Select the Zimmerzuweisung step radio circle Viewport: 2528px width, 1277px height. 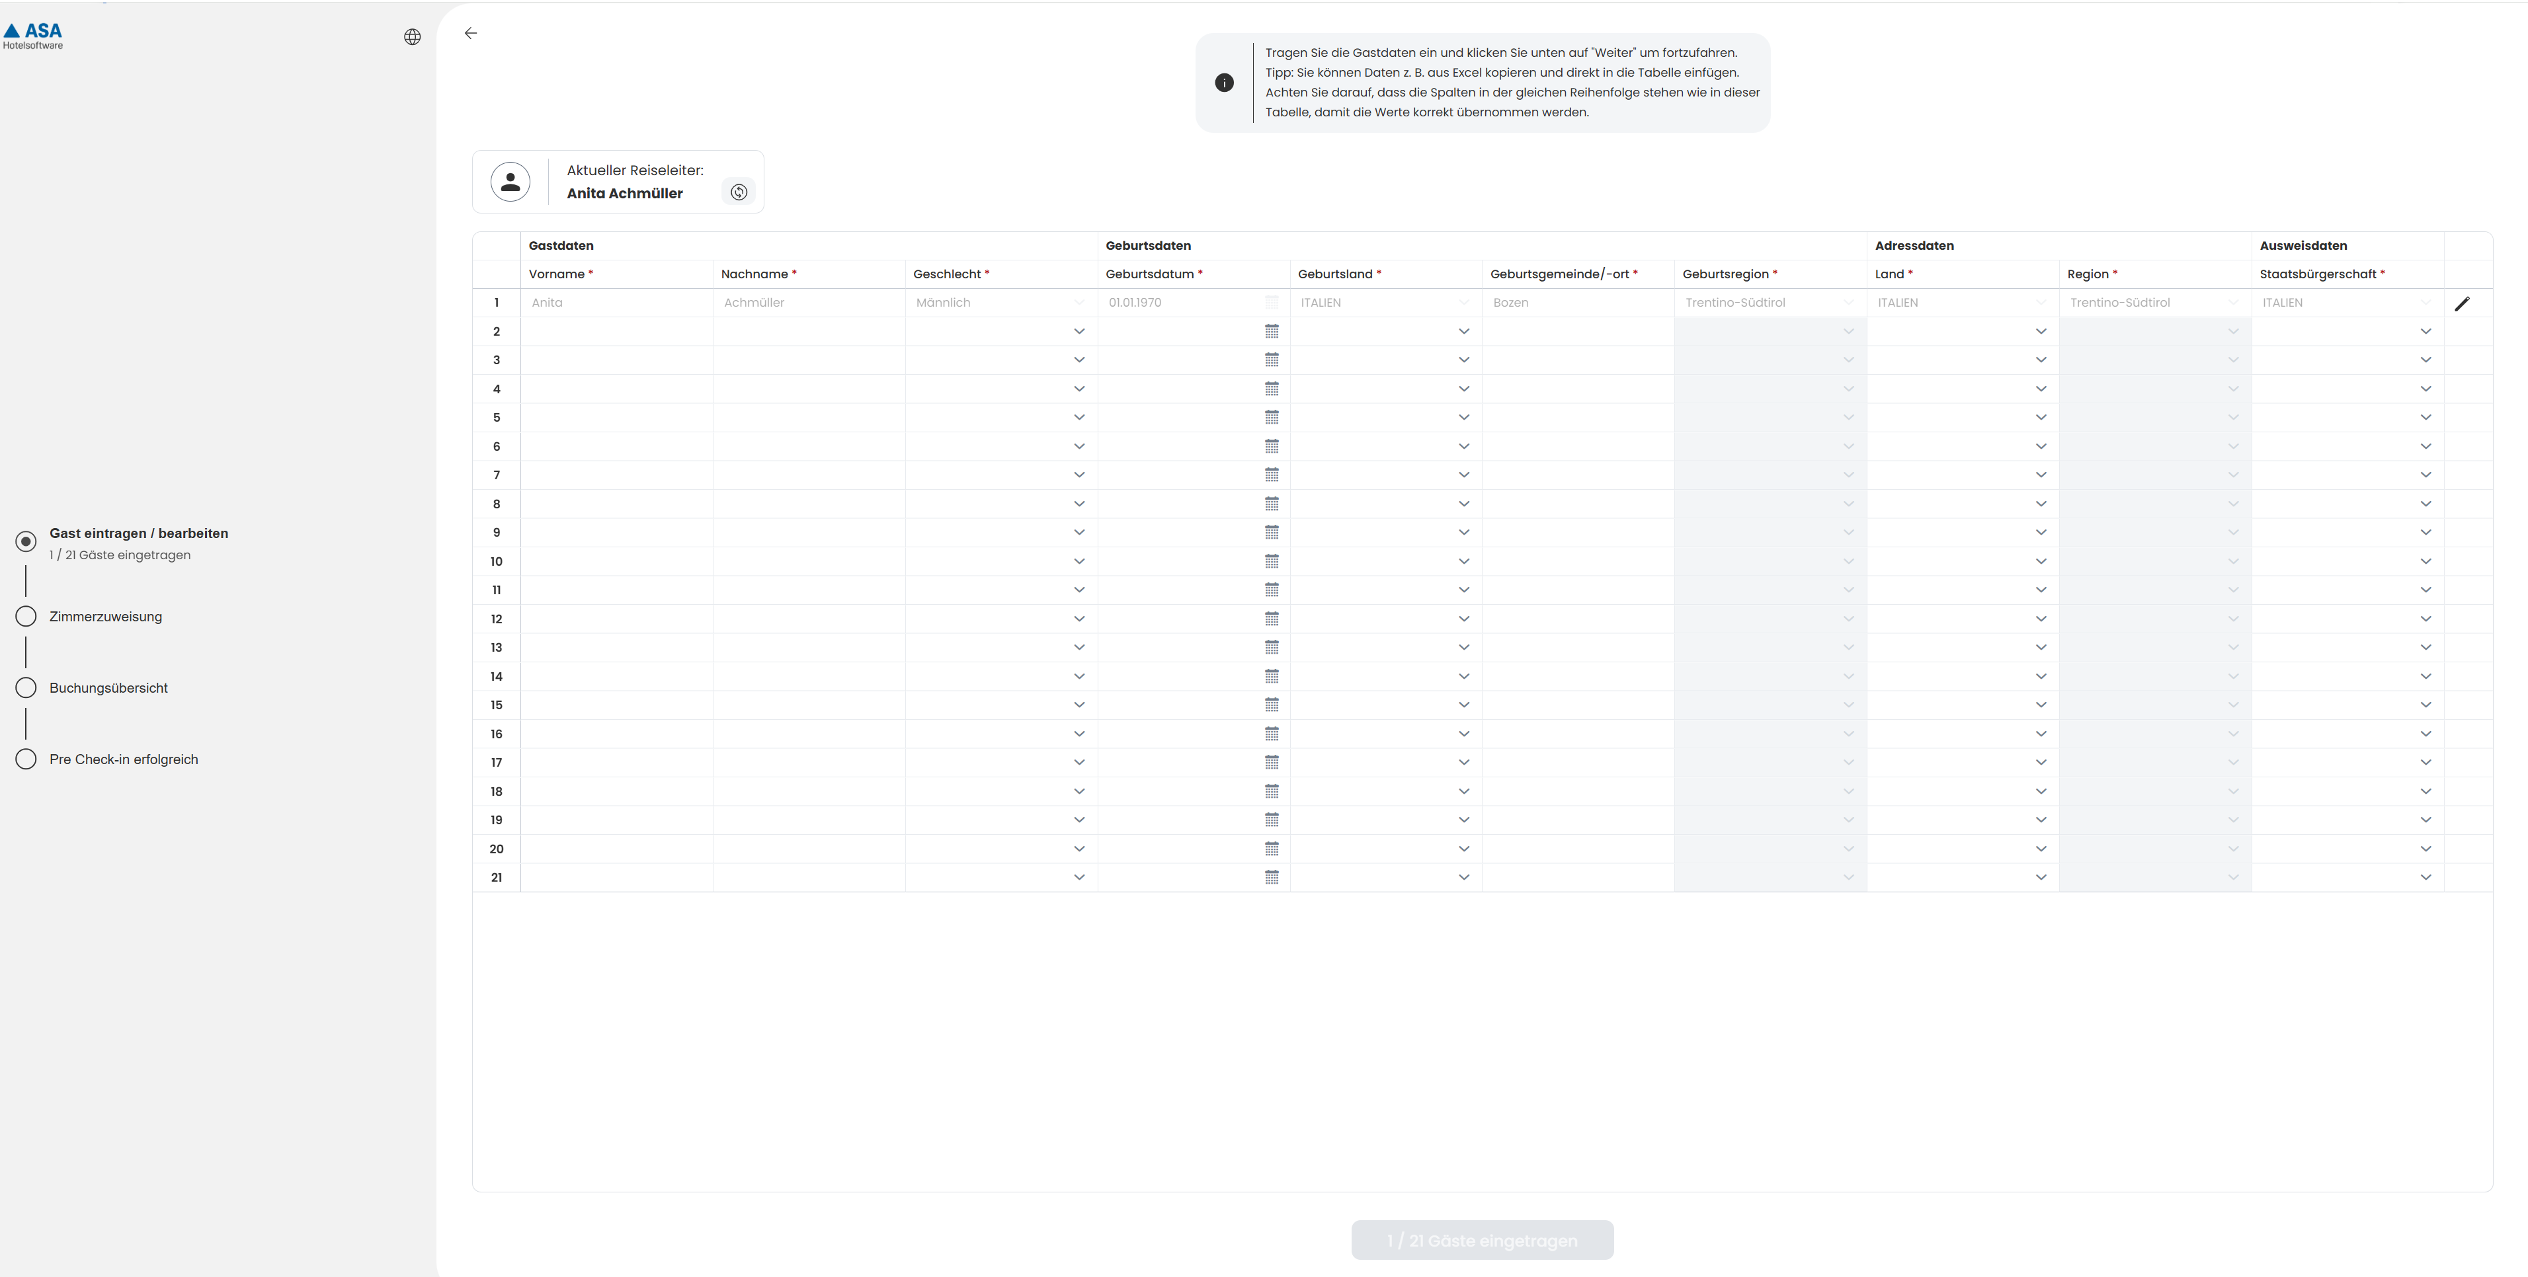point(26,616)
